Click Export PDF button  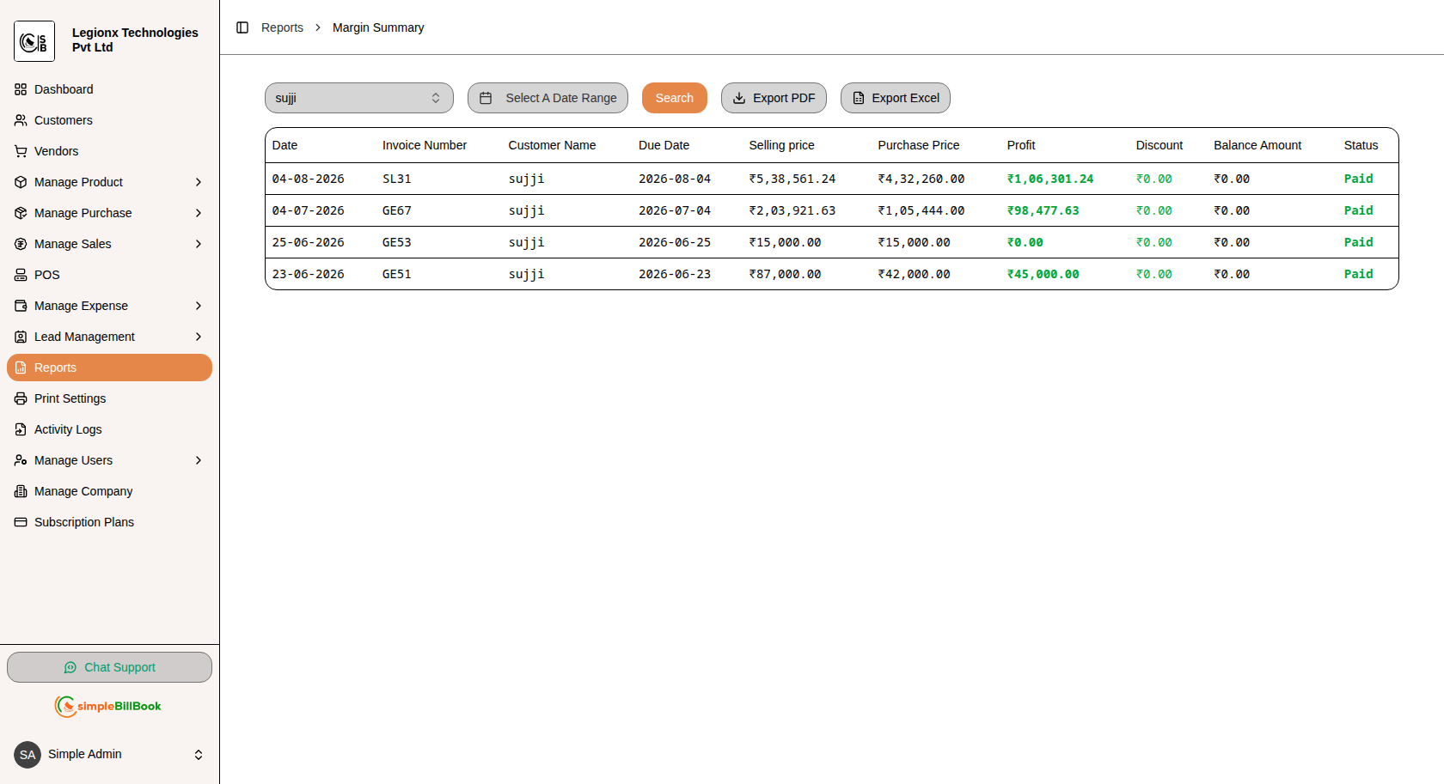click(774, 98)
